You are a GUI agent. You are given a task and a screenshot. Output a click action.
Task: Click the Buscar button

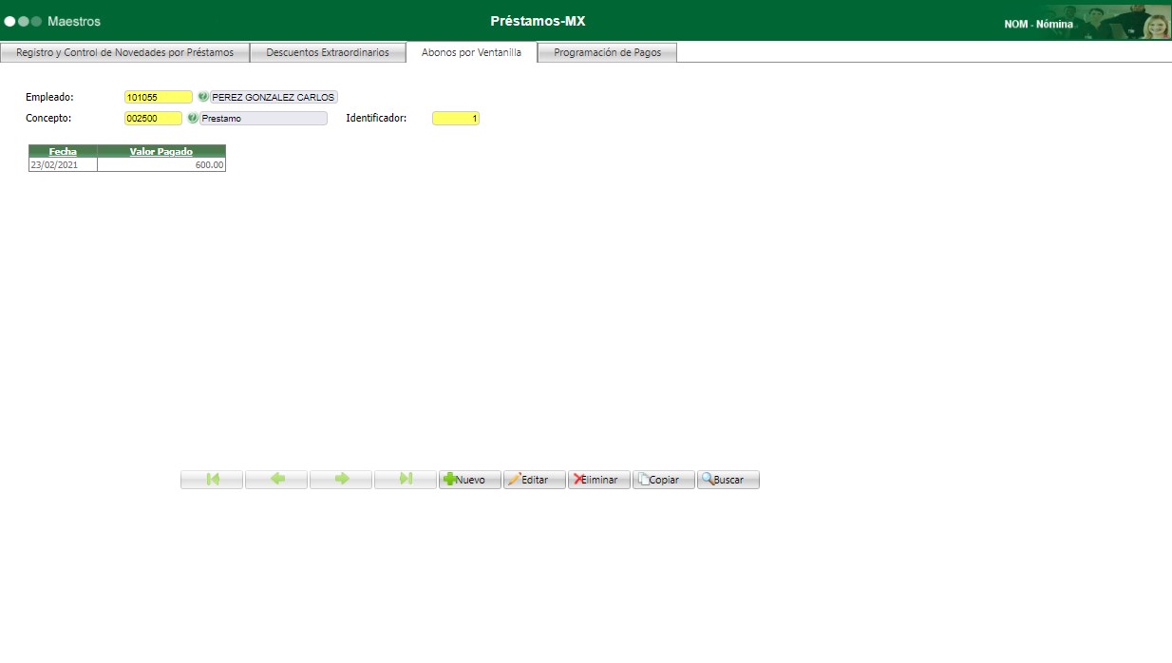point(728,480)
